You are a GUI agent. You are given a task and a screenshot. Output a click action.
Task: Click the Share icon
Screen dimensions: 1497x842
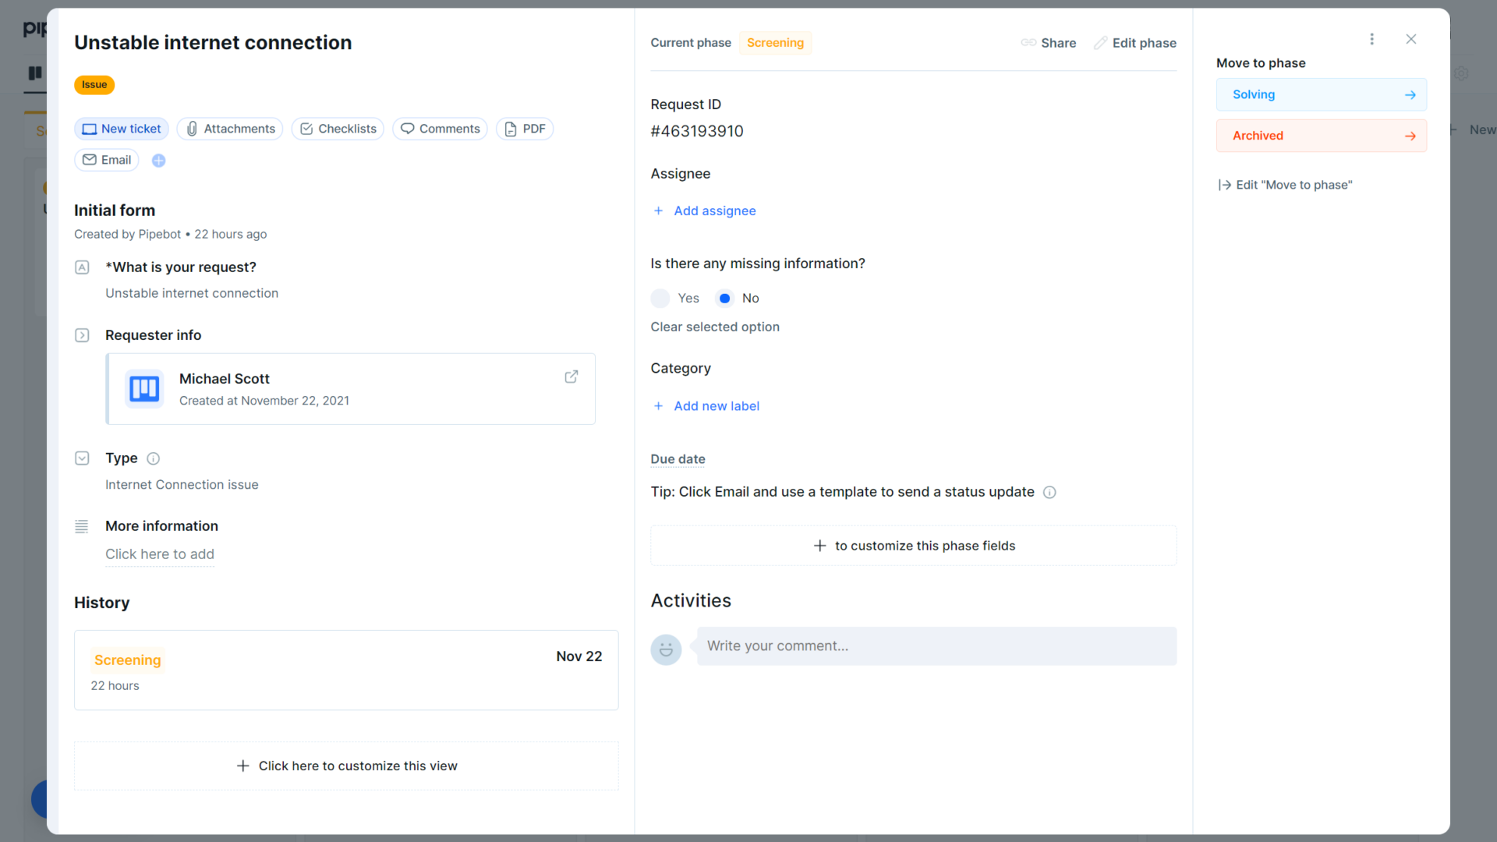pos(1028,43)
